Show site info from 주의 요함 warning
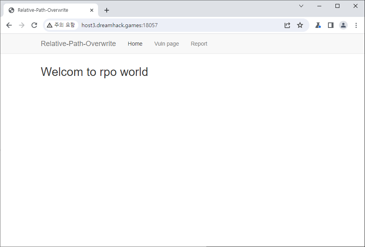This screenshot has height=247, width=365. pyautogui.click(x=61, y=25)
